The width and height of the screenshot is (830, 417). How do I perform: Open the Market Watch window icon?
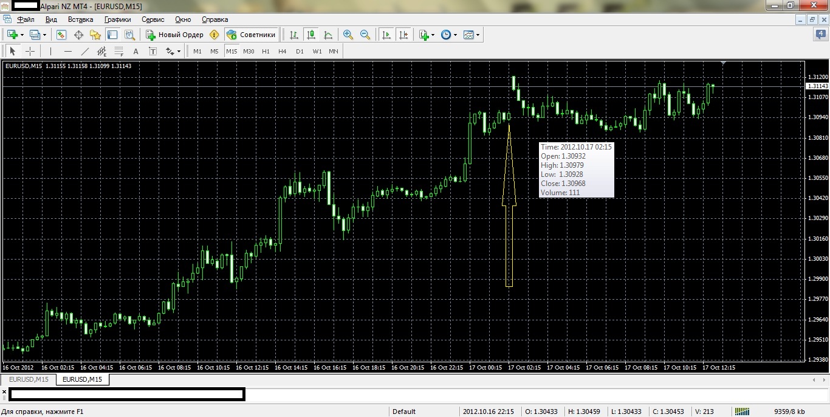pyautogui.click(x=61, y=35)
